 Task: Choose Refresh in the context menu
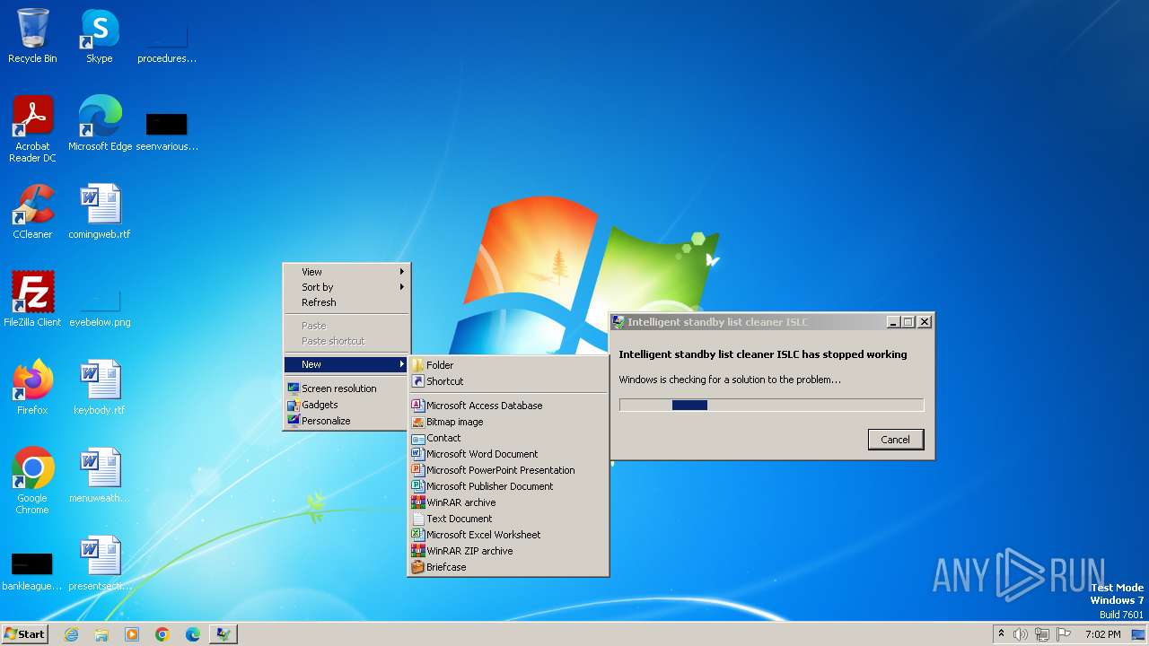point(346,302)
